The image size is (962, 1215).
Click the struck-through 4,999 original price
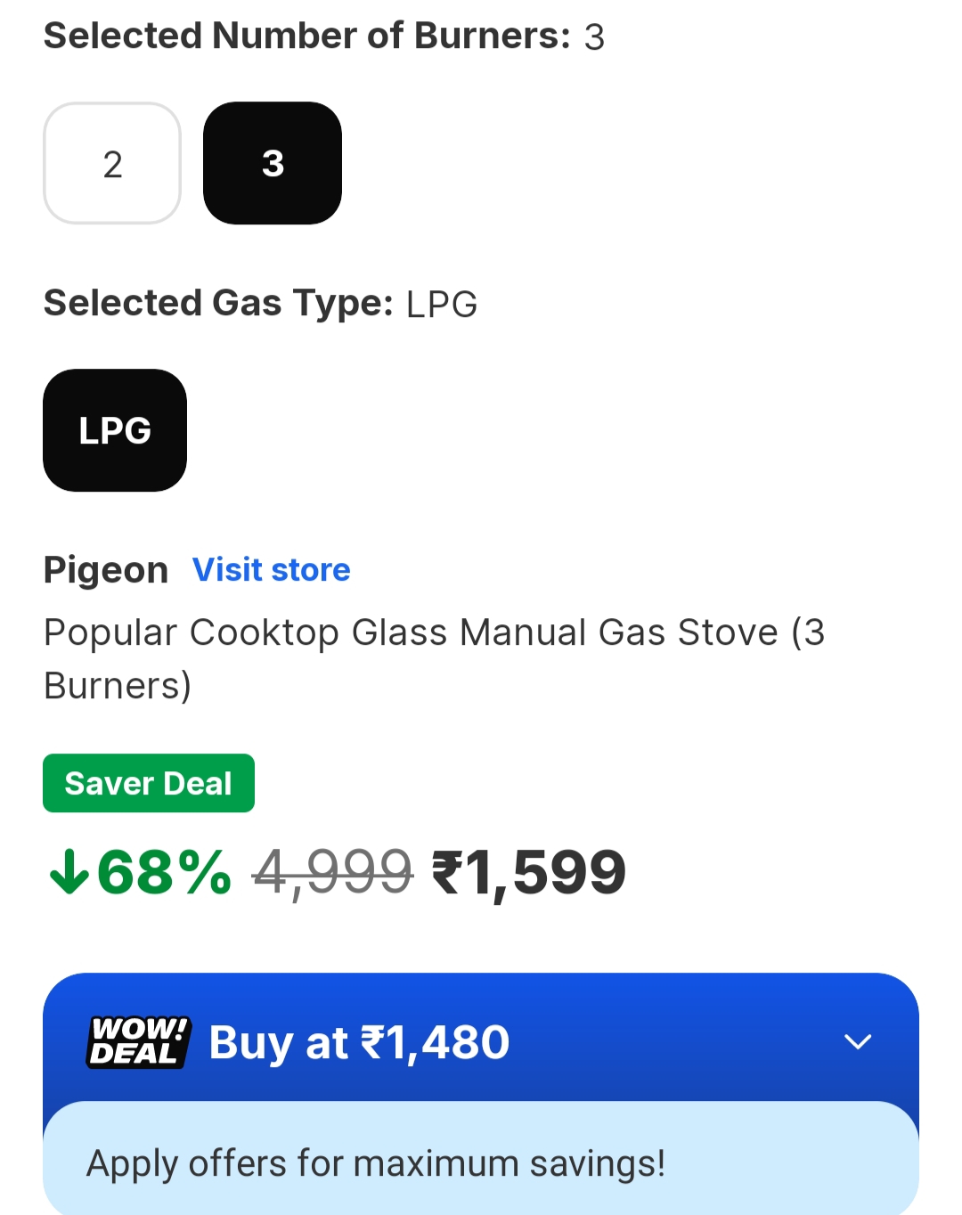[x=333, y=871]
